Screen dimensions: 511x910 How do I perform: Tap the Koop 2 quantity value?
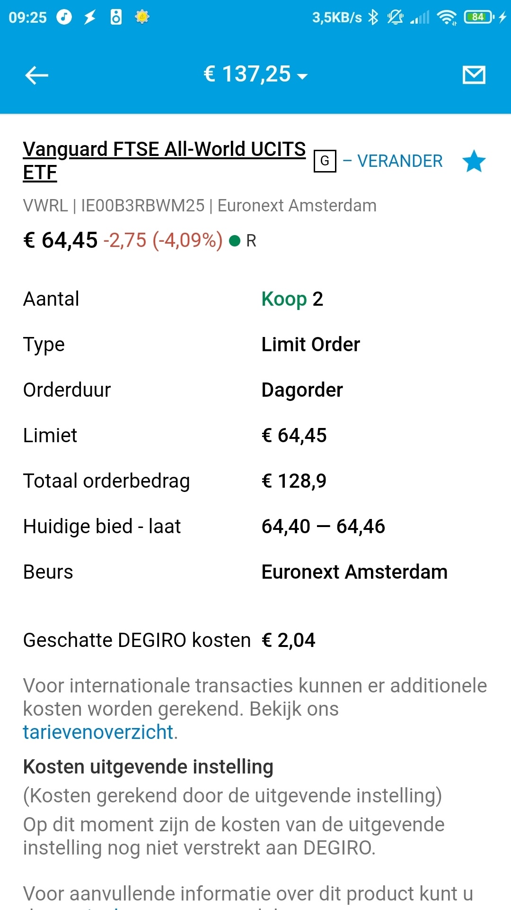click(x=292, y=299)
